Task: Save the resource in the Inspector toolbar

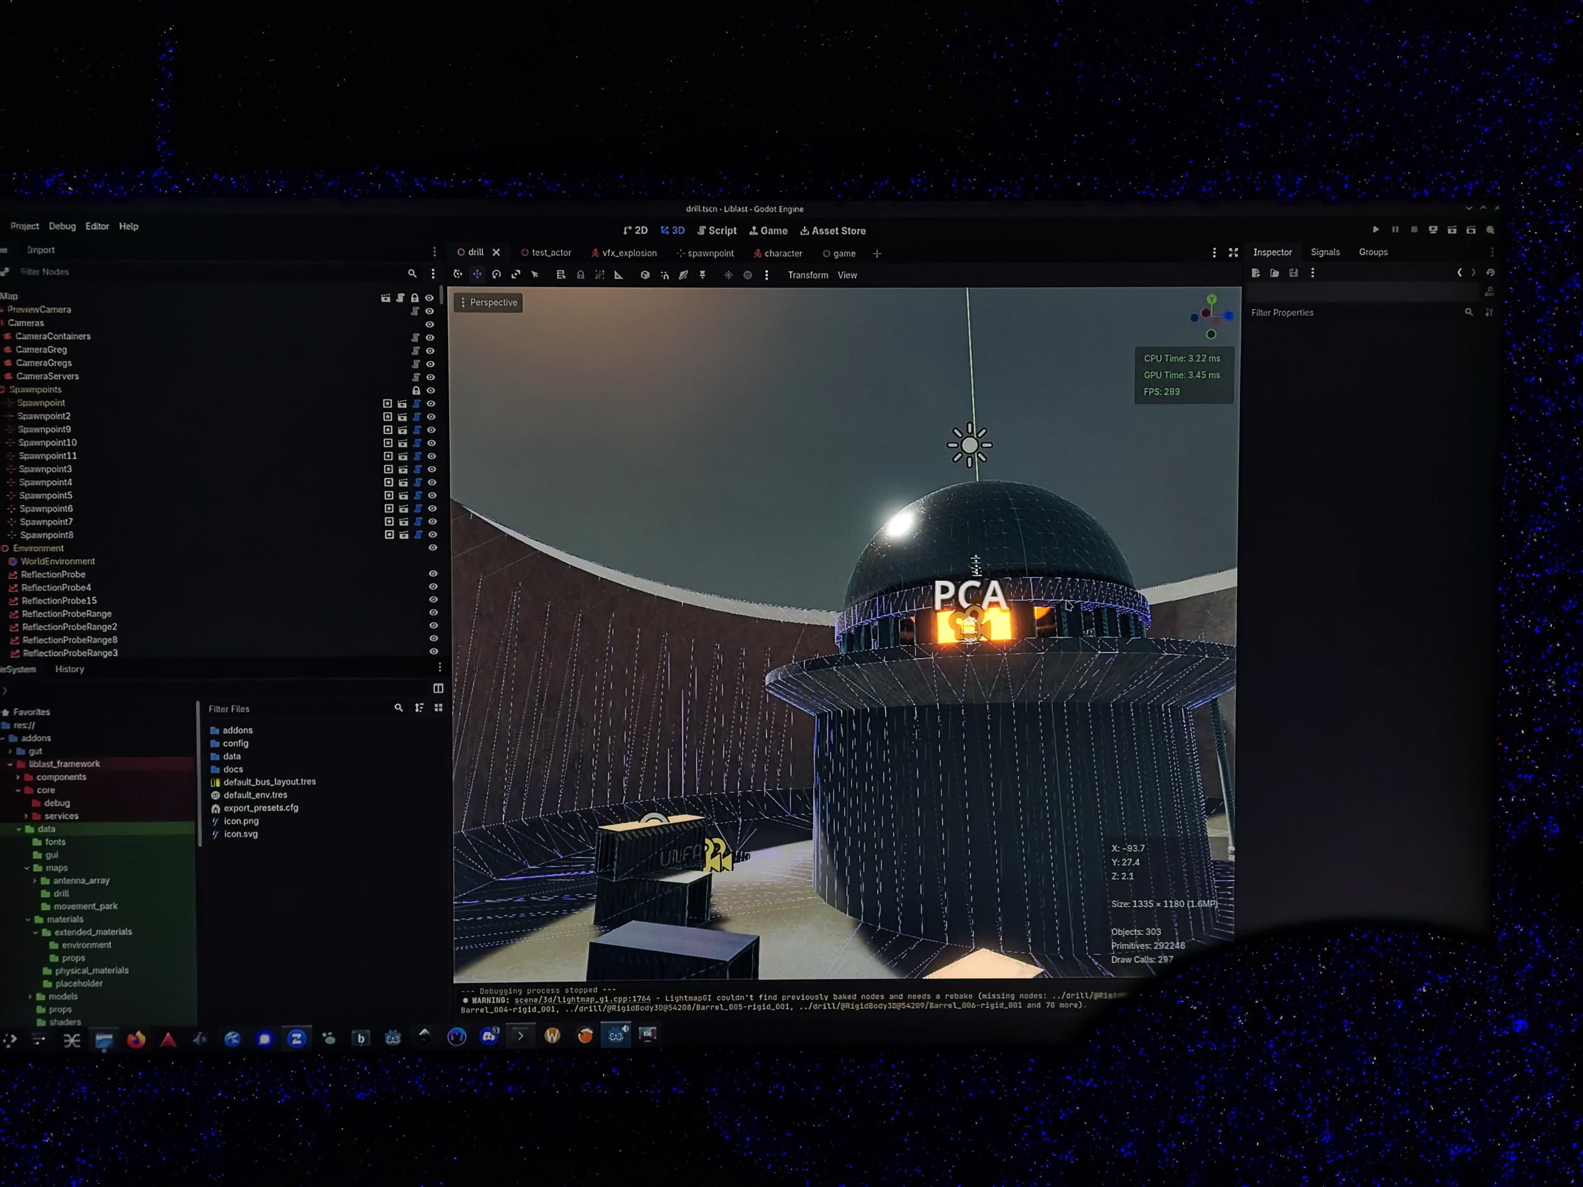Action: tap(1293, 273)
